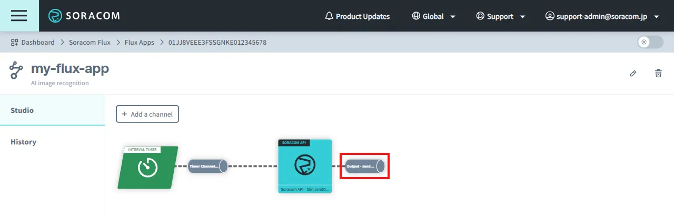Open Flux Apps breadcrumb link
The width and height of the screenshot is (674, 218).
pyautogui.click(x=140, y=43)
